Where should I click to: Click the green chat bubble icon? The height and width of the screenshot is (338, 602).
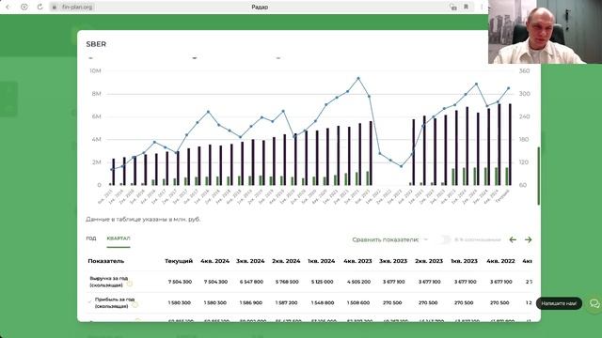[594, 304]
